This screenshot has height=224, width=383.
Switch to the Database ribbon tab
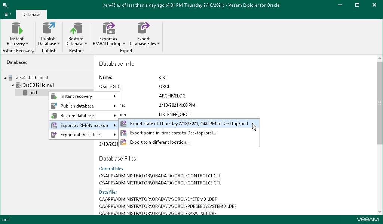[x=31, y=15]
